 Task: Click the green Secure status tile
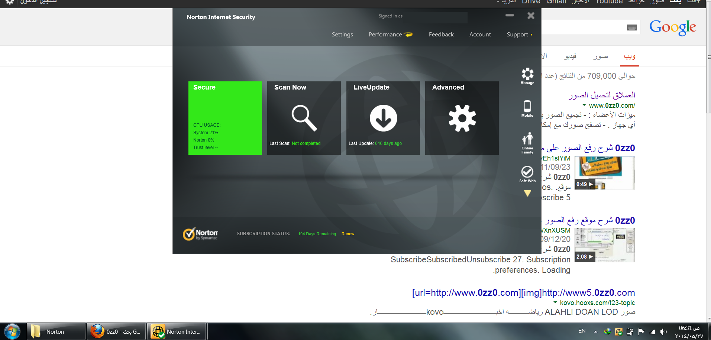click(225, 118)
